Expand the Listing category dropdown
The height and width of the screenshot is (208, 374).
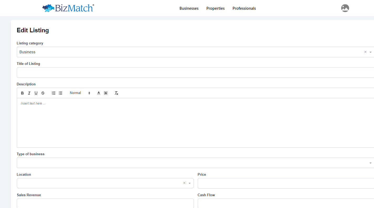pyautogui.click(x=370, y=52)
